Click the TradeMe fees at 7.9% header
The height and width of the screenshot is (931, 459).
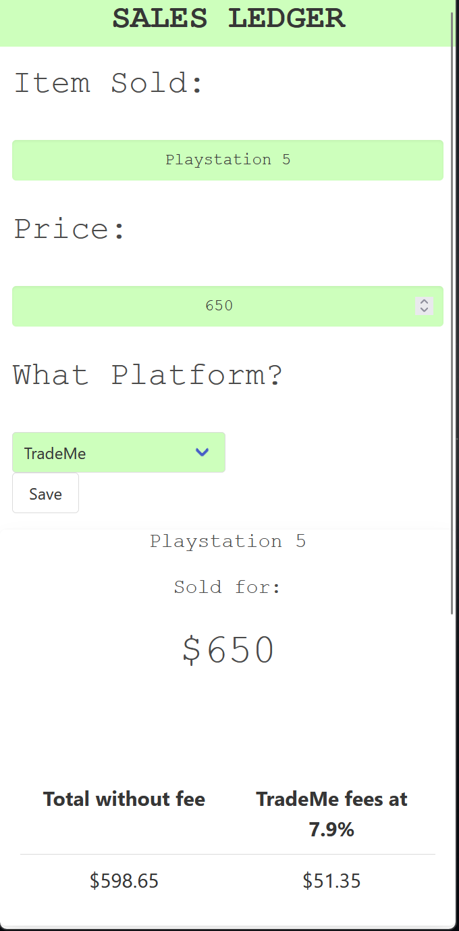click(331, 814)
